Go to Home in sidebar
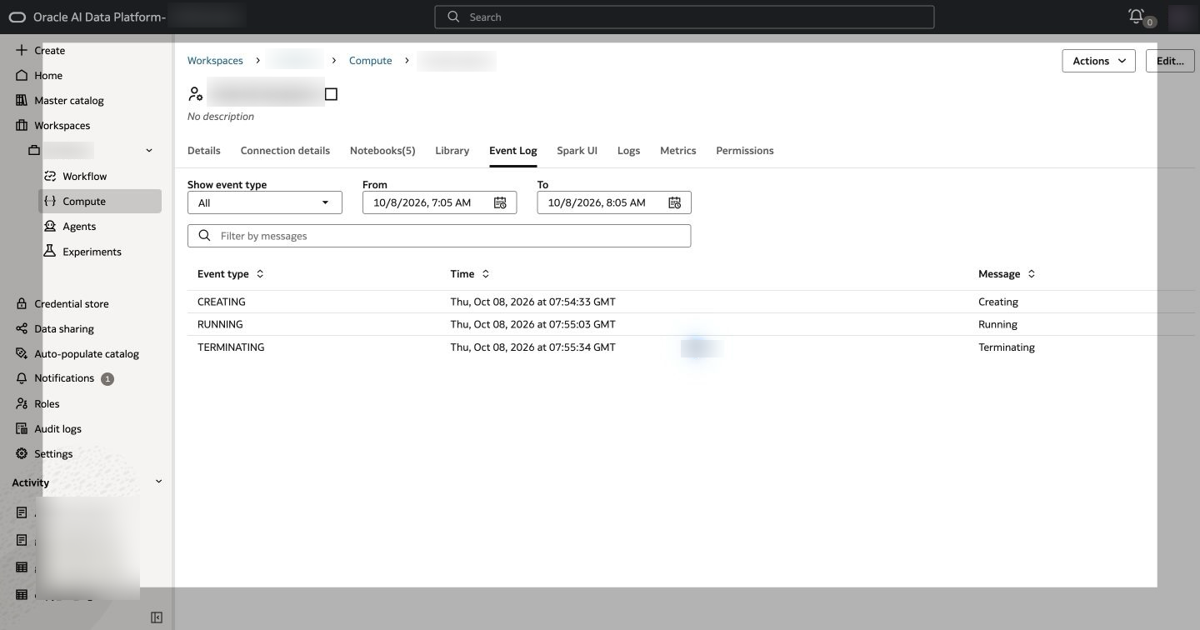This screenshot has width=1200, height=630. tap(48, 75)
